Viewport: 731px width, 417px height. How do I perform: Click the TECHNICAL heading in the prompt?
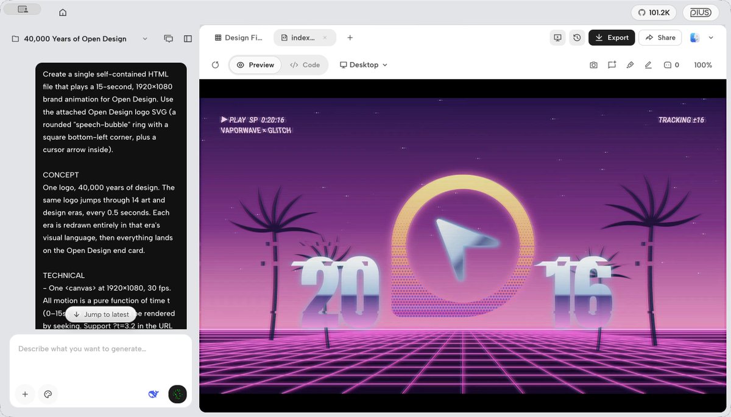(x=64, y=275)
